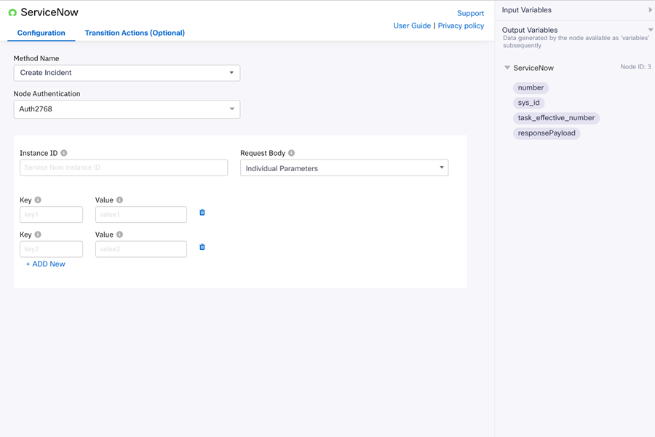This screenshot has width=655, height=437.
Task: Open the Support link
Action: [470, 13]
